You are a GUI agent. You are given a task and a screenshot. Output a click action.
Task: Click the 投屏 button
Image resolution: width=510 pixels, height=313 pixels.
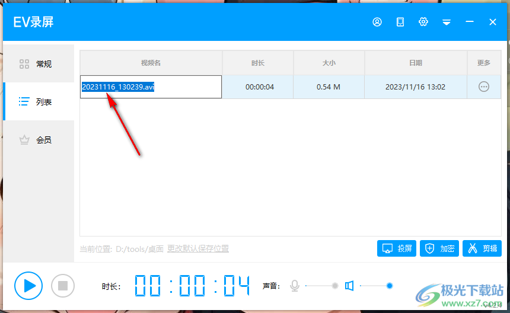(x=397, y=248)
